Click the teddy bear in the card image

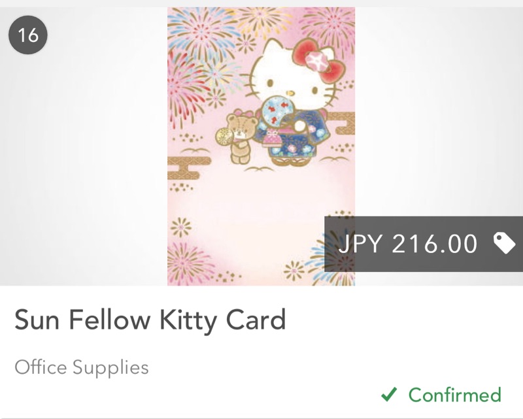pyautogui.click(x=240, y=136)
